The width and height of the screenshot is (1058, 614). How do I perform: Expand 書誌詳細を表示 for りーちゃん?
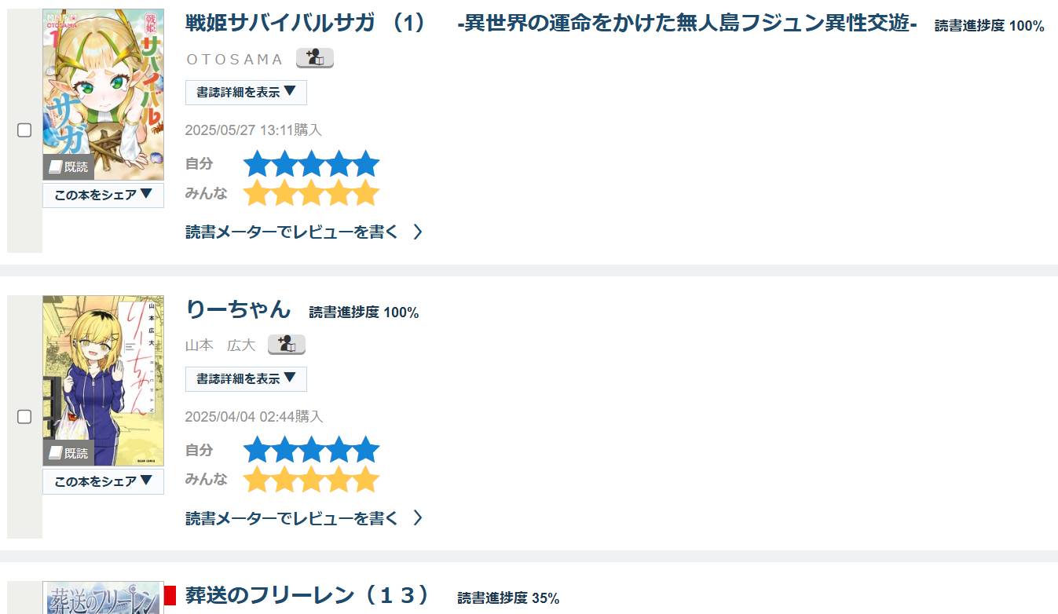click(246, 378)
